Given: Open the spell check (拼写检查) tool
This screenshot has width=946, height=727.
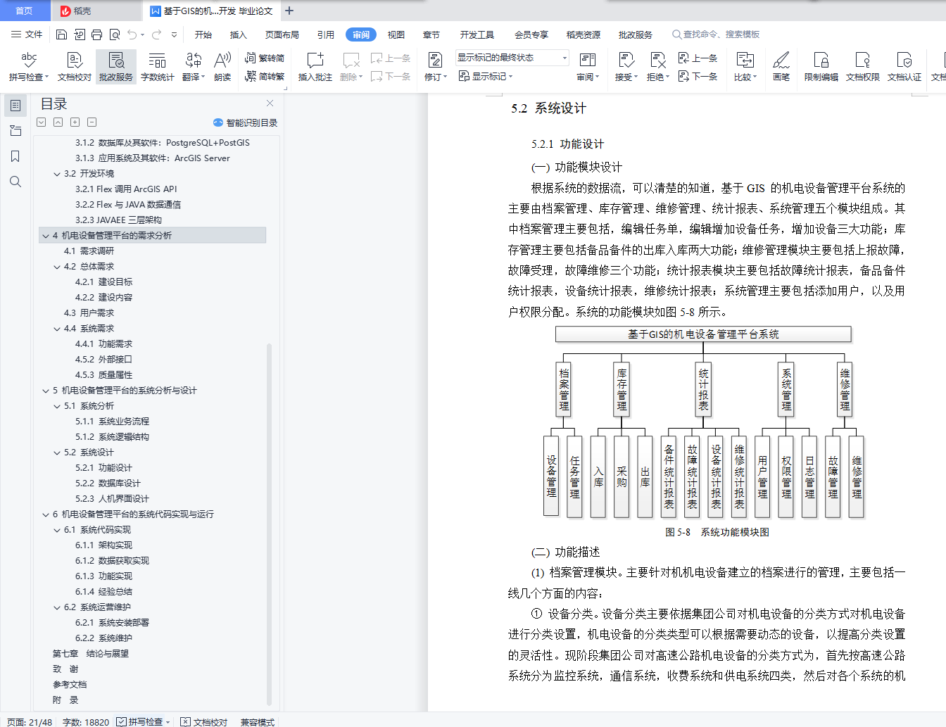Looking at the screenshot, I should coord(29,67).
